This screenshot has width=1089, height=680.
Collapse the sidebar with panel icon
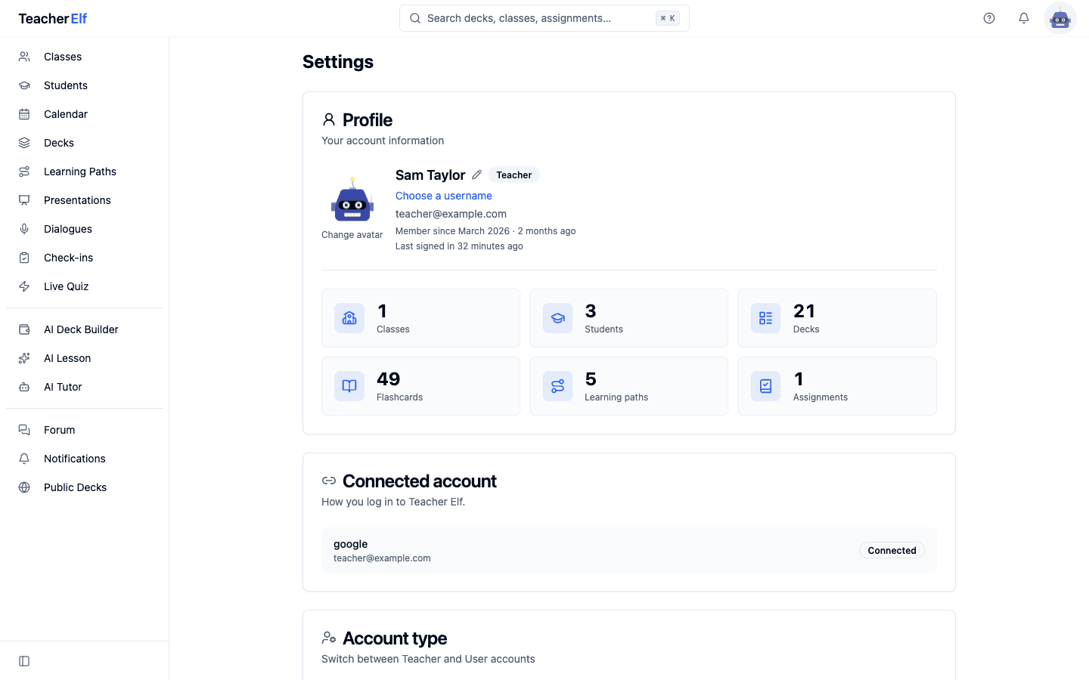(x=24, y=661)
